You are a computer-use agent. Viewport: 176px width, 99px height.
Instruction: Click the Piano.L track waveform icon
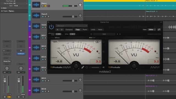(x=36, y=5)
